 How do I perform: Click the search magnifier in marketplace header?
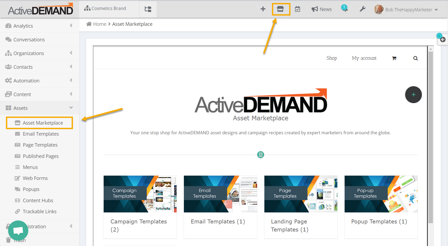pyautogui.click(x=415, y=58)
